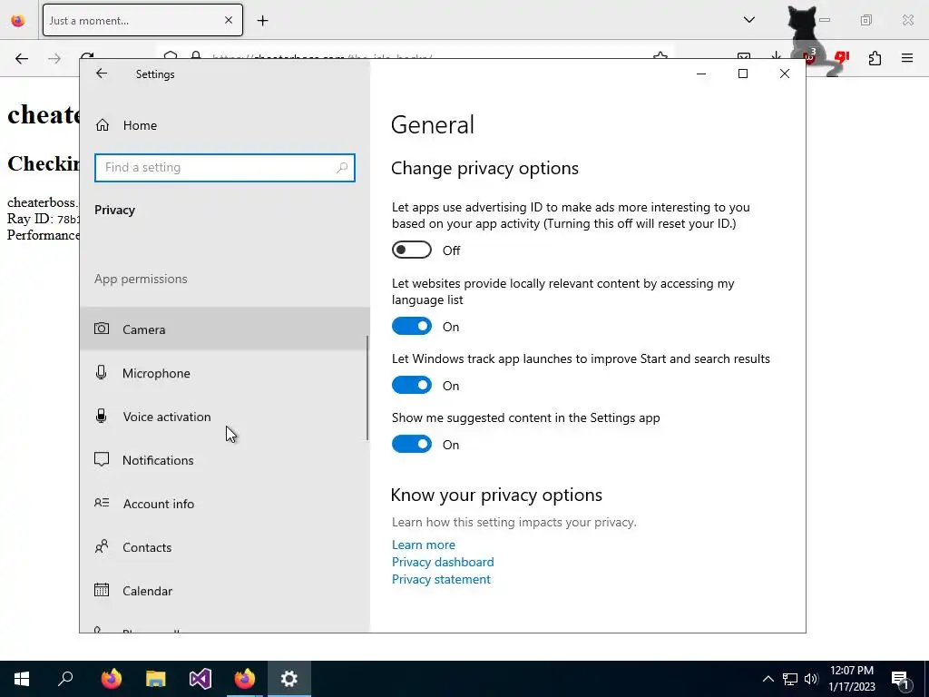Open the Windows Start menu
Screen dimensions: 929x697
coord(22,679)
